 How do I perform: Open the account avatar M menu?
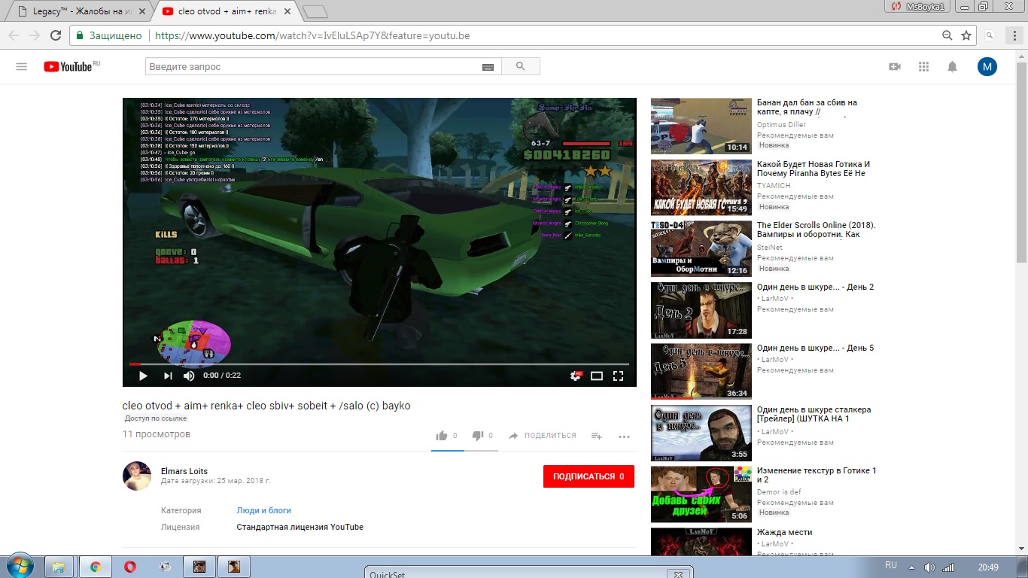pos(987,66)
